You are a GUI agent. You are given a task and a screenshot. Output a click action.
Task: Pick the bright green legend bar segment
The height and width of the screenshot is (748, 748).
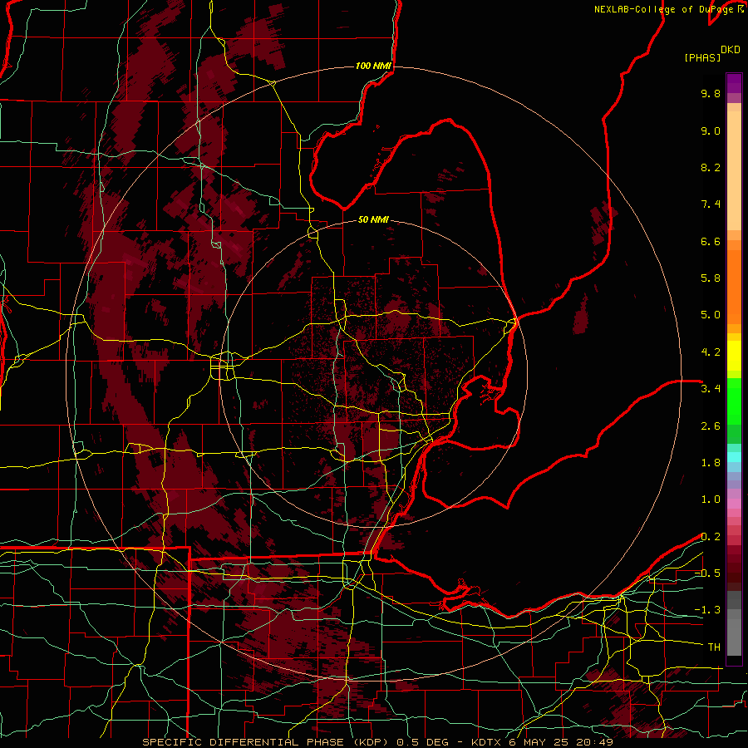pos(734,401)
